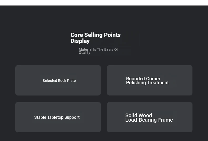Viewport: 208px width, 141px height.
Task: Open the Solid Wood Load-Bearing Frame card
Action: (150, 117)
